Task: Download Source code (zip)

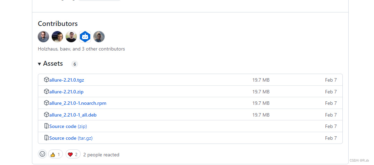Action: [68, 127]
